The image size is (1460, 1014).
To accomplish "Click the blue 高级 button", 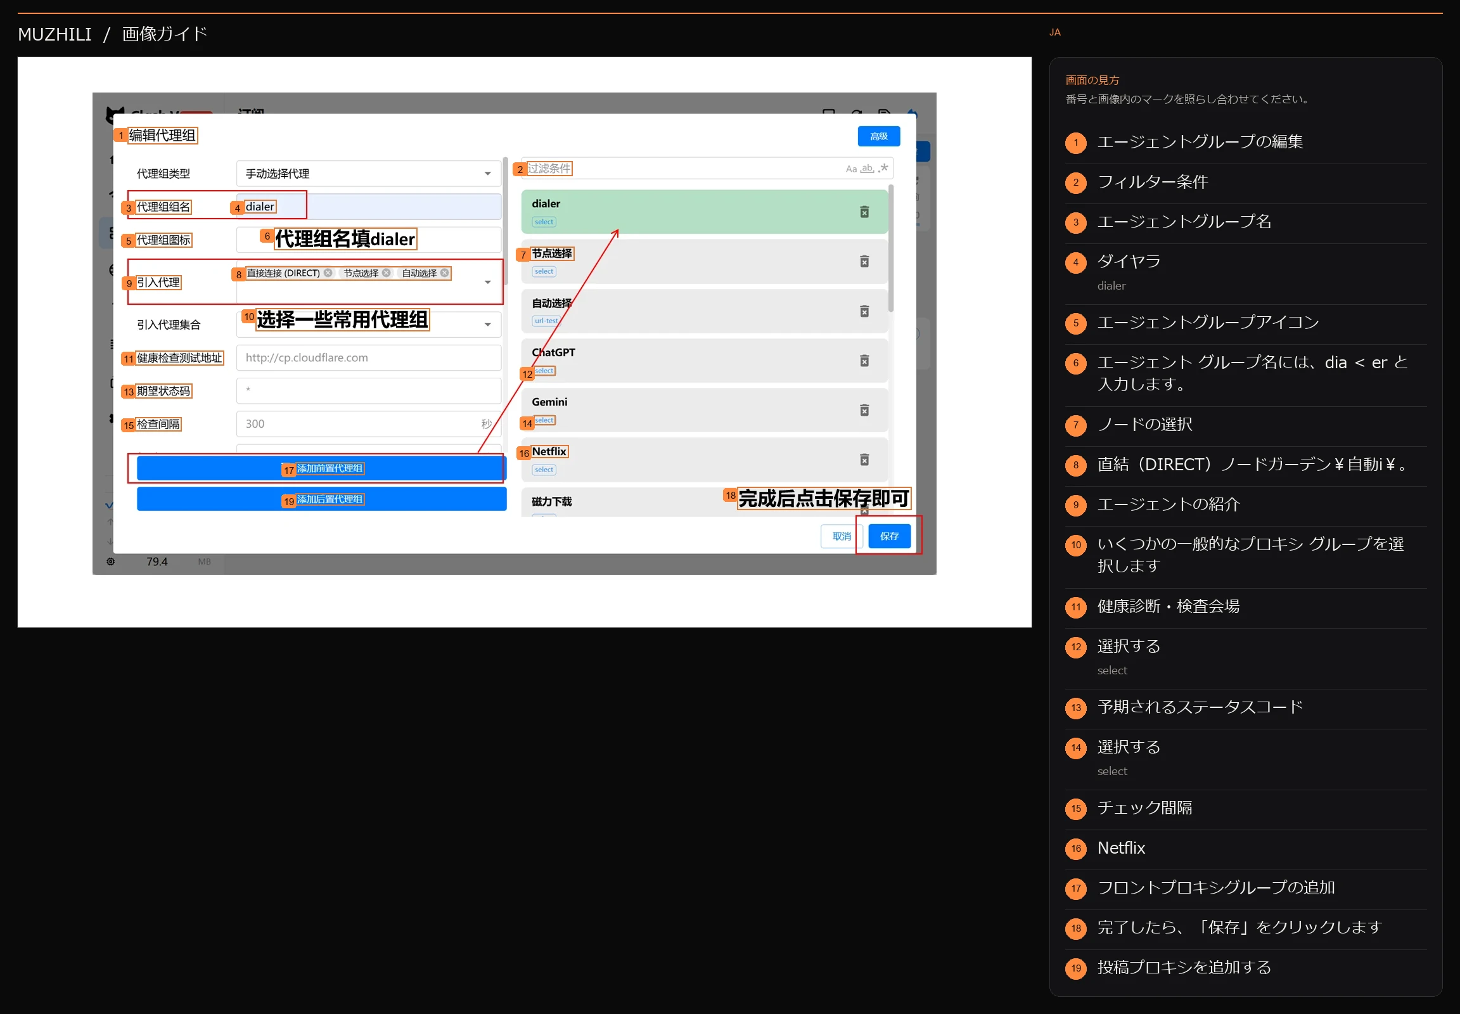I will point(879,137).
